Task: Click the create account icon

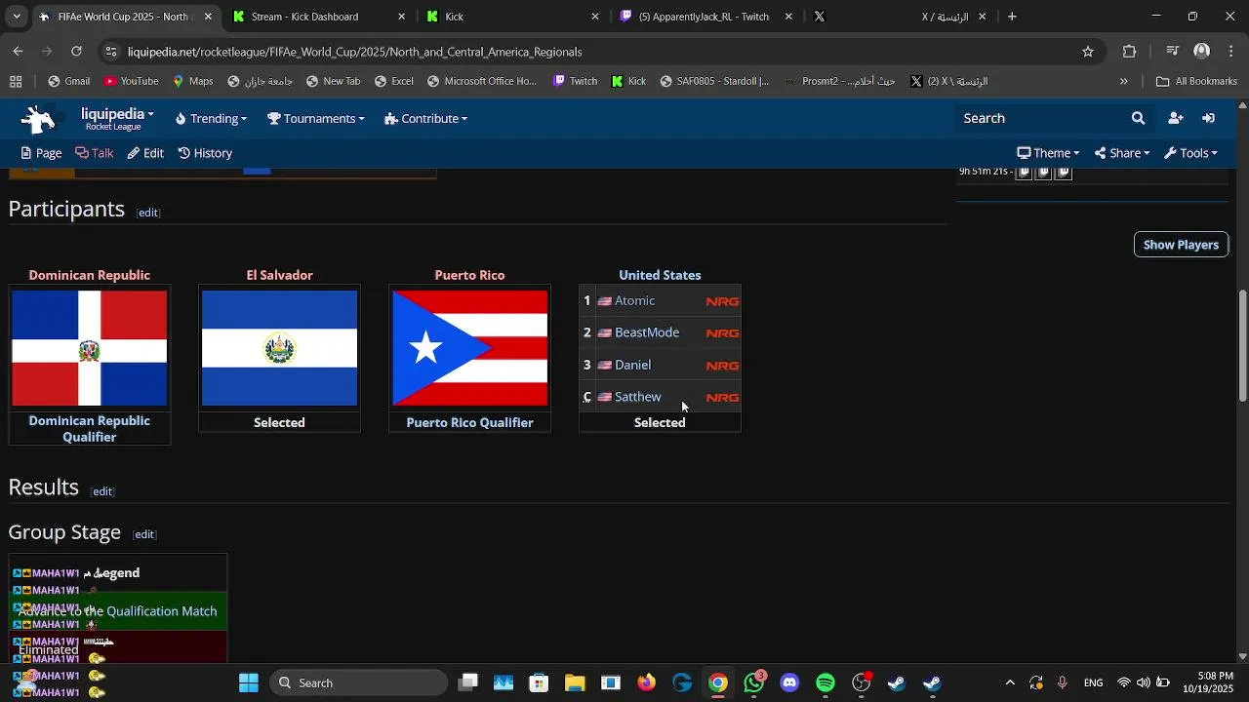Action: click(x=1175, y=118)
